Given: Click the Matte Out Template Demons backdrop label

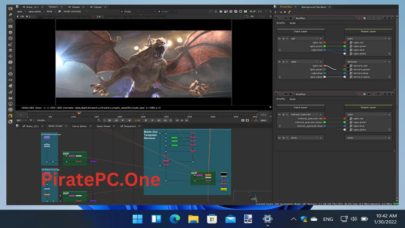Looking at the screenshot, I should (x=151, y=135).
